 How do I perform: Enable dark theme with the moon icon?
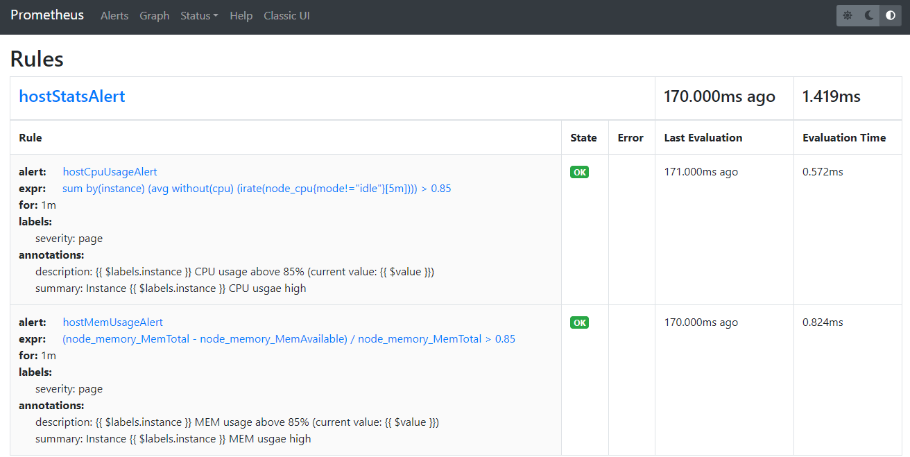[x=869, y=15]
